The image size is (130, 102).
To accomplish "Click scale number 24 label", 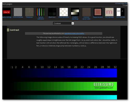I will coord(89,67).
